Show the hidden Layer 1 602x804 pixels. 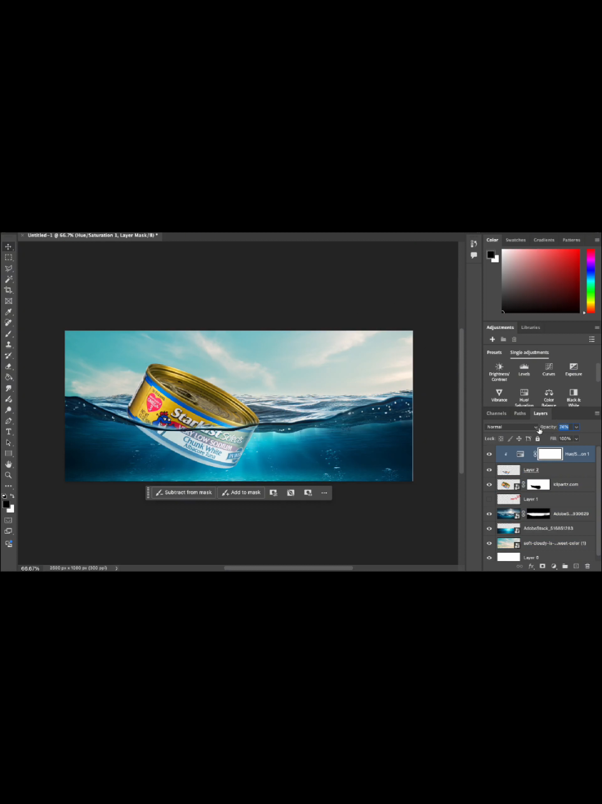pos(489,499)
